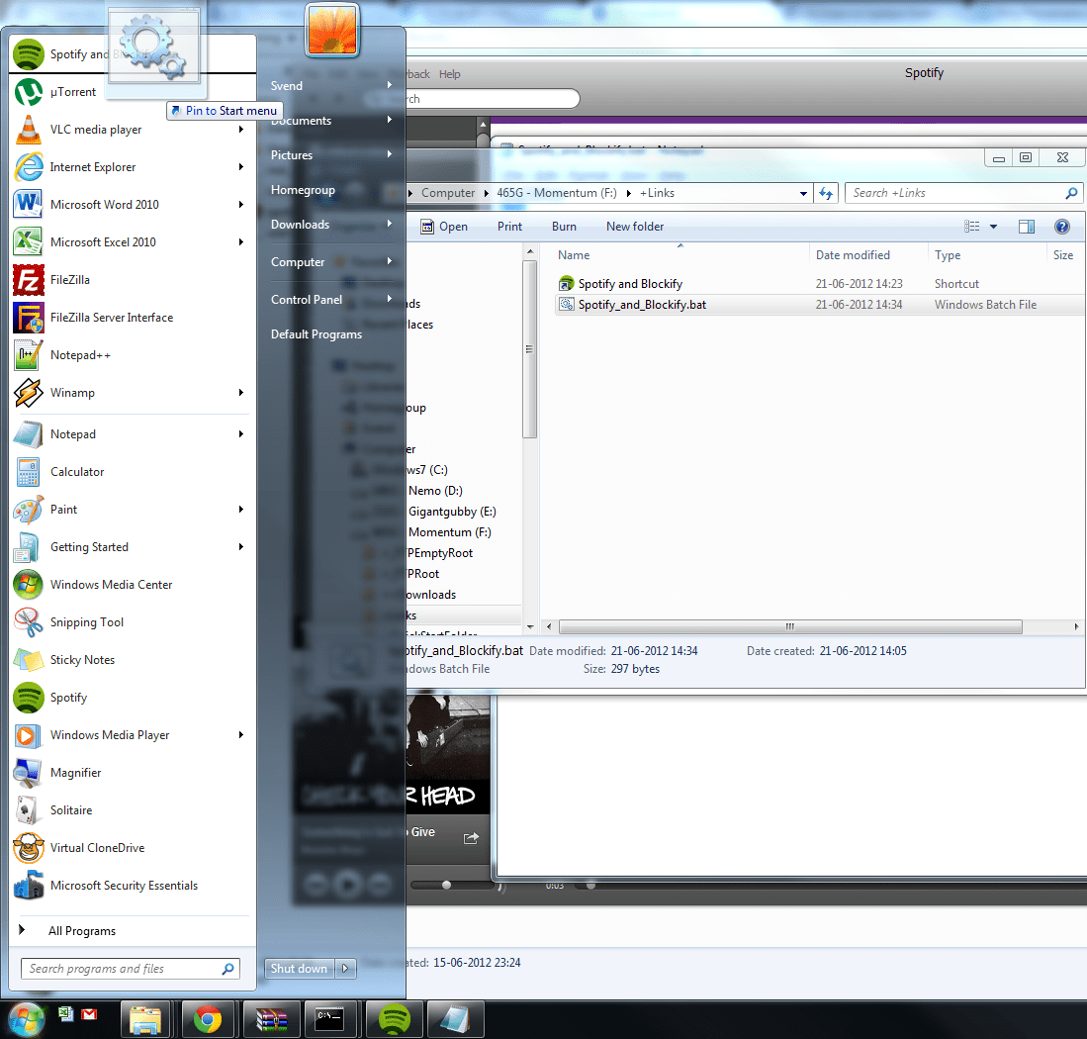
Task: Open Svend user folder
Action: pyautogui.click(x=330, y=86)
